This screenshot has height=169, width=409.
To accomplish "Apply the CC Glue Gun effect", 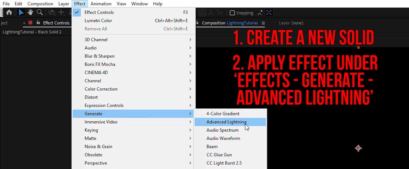I will [230, 155].
